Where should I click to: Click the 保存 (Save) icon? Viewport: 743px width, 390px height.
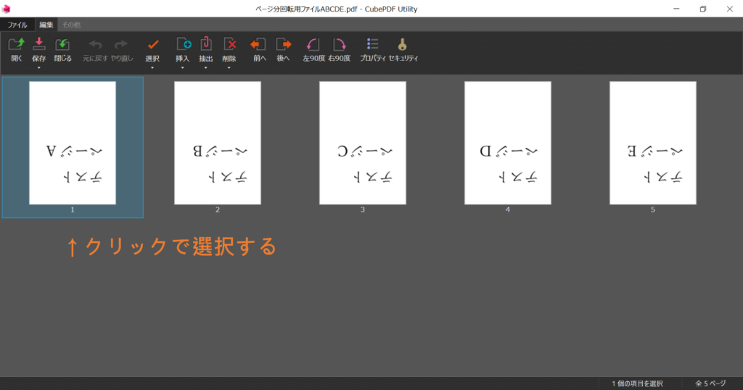pos(39,44)
